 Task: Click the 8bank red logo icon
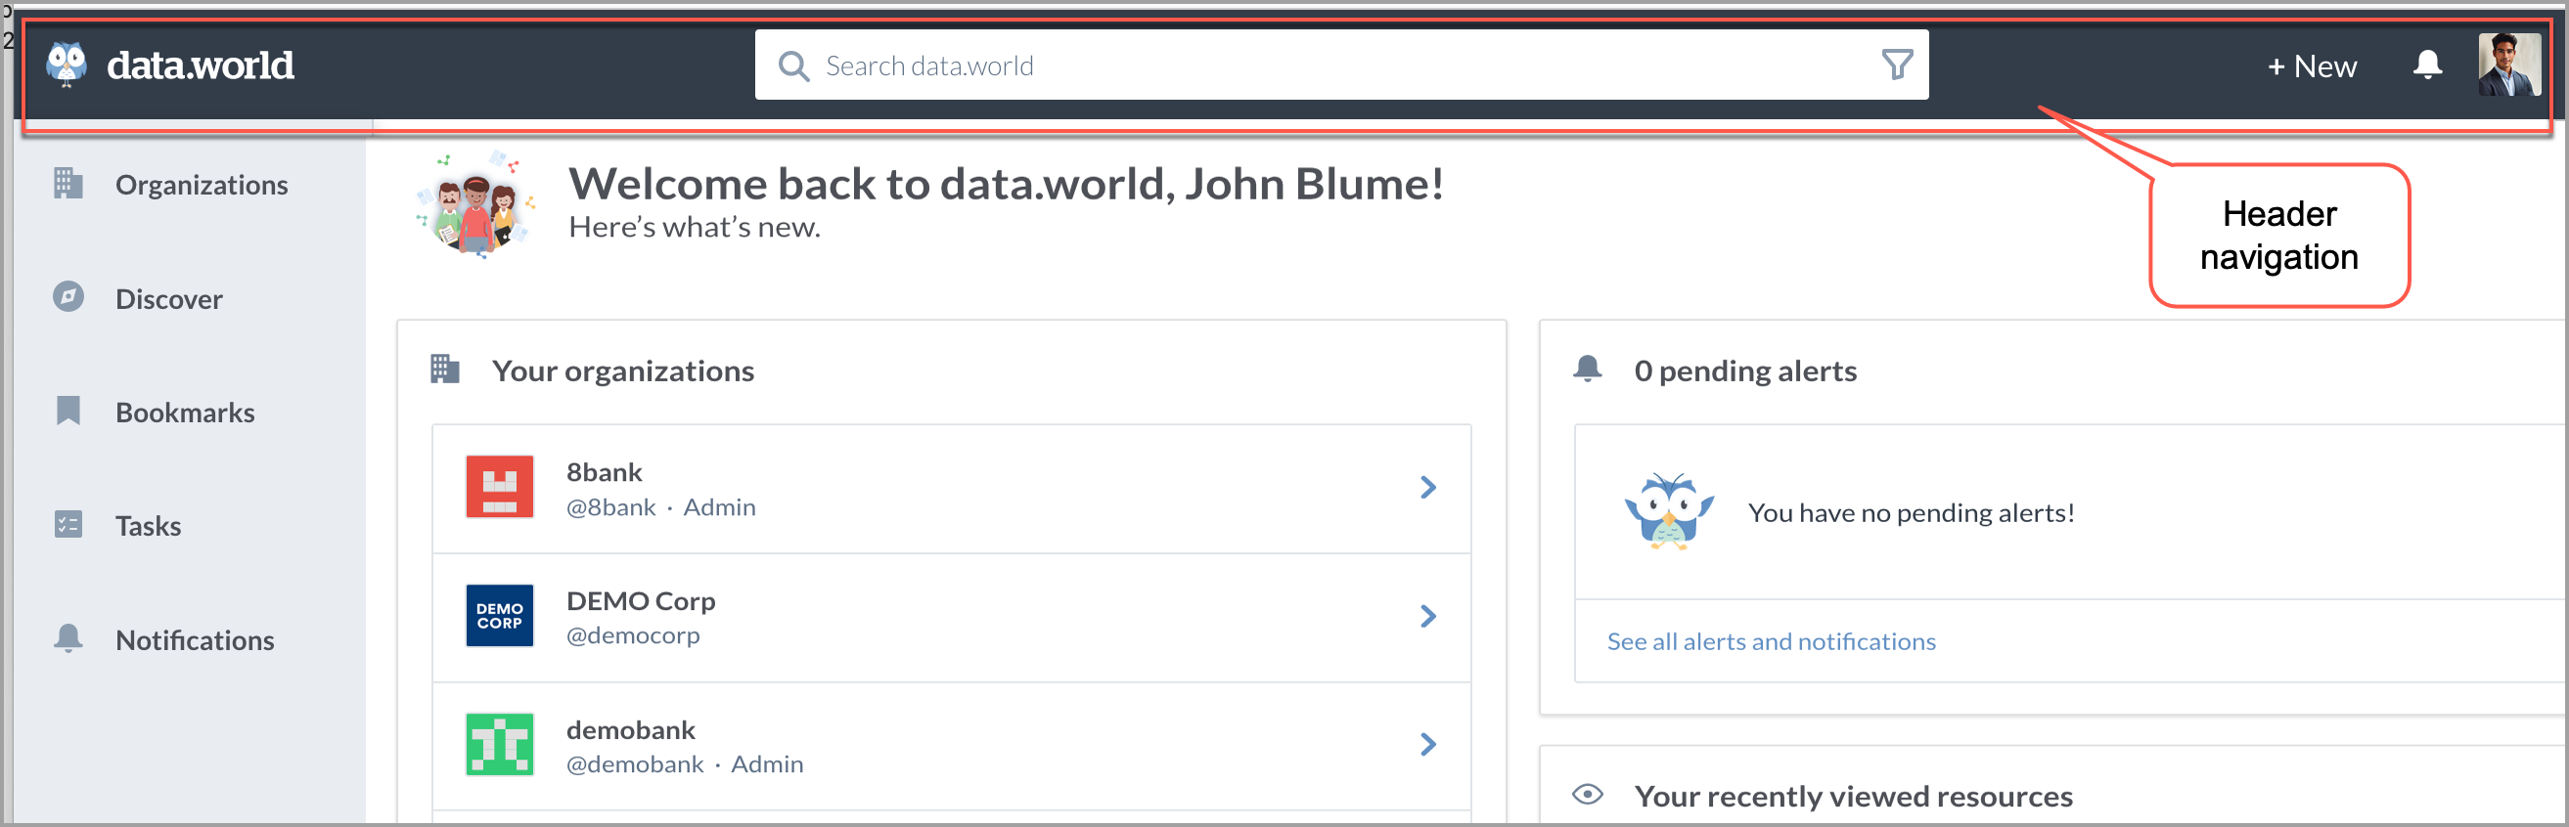[499, 487]
